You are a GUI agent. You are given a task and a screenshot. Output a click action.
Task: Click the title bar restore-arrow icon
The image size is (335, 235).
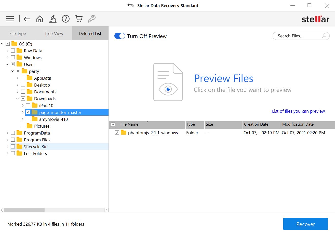click(130, 6)
